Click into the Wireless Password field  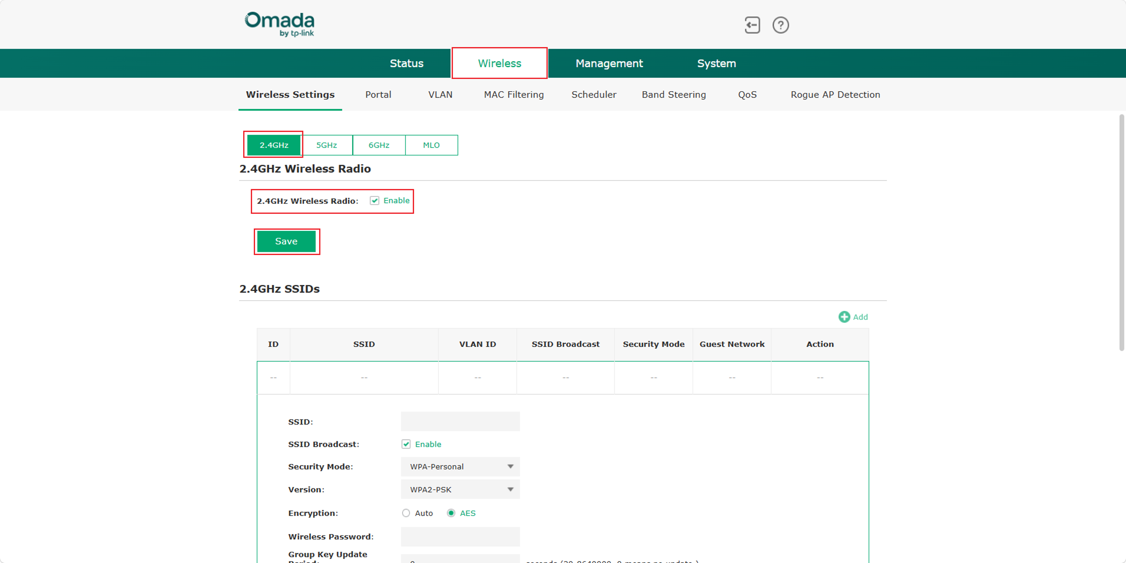pyautogui.click(x=460, y=536)
